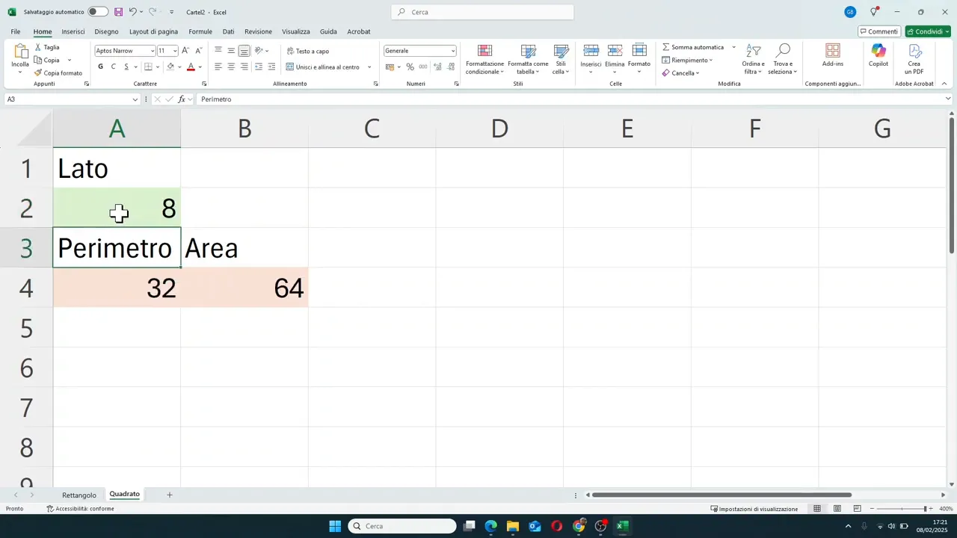Click the zoom slider handle
Viewport: 957px width, 538px height.
[925, 509]
